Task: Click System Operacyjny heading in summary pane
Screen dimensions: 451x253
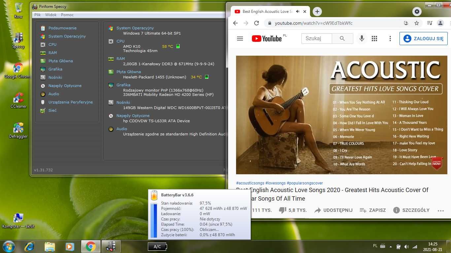Action: pos(135,28)
